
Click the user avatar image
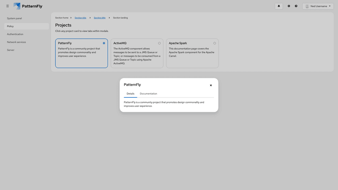tap(307, 6)
